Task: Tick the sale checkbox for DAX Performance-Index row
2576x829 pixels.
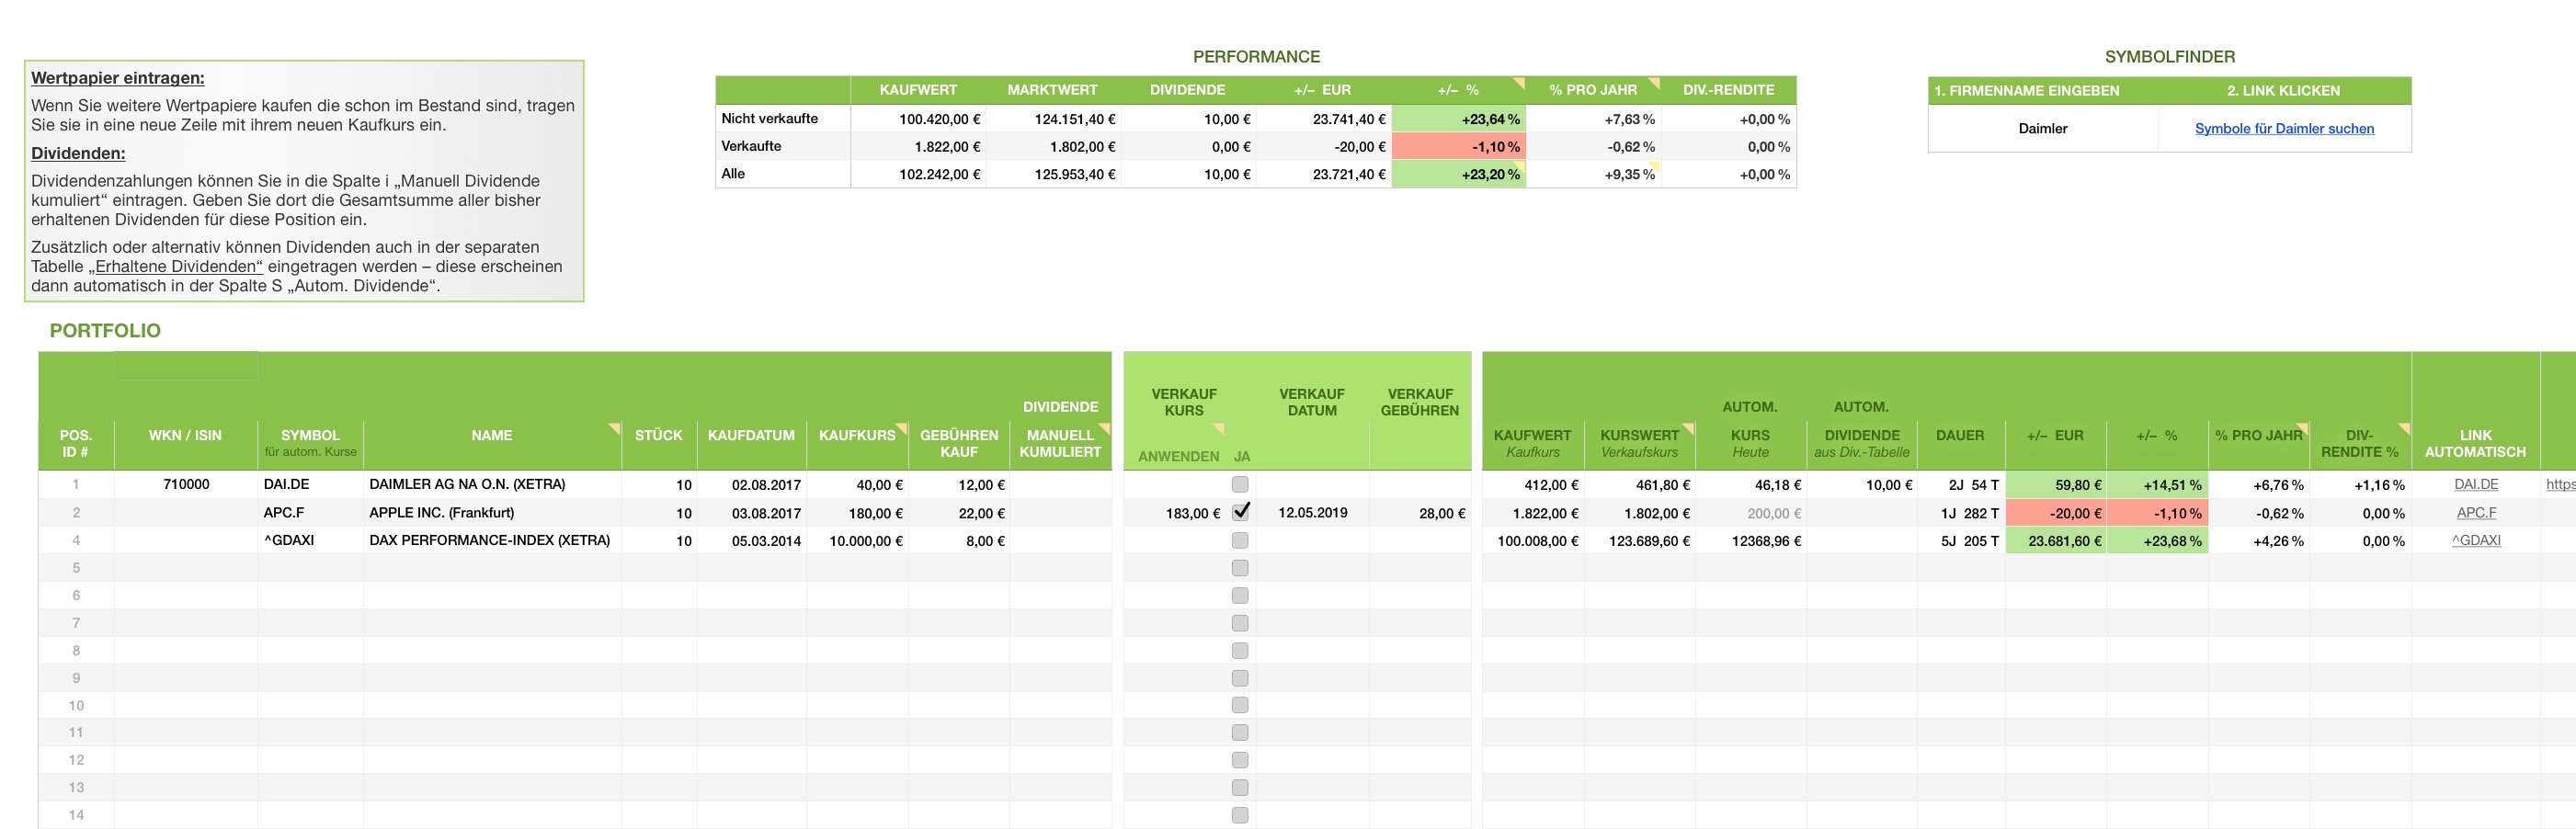Action: click(1240, 540)
